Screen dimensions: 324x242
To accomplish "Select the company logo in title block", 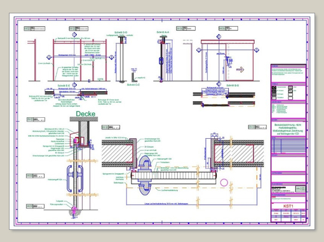I will (300, 189).
